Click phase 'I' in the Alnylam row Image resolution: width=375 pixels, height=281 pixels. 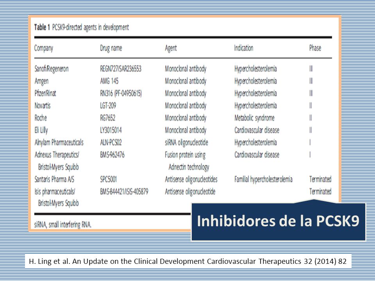[x=310, y=143]
